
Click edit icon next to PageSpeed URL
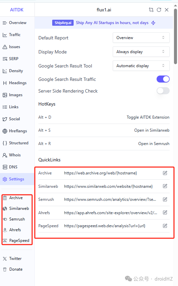click(165, 226)
